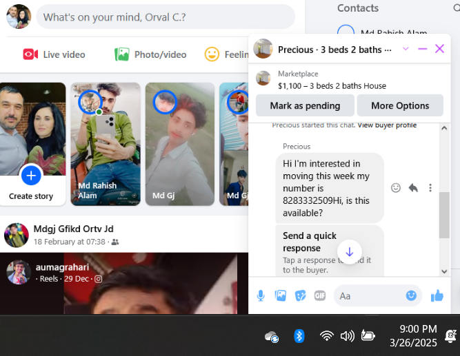The width and height of the screenshot is (460, 356).
Task: Click the Contacts heading in sidebar
Action: click(358, 8)
